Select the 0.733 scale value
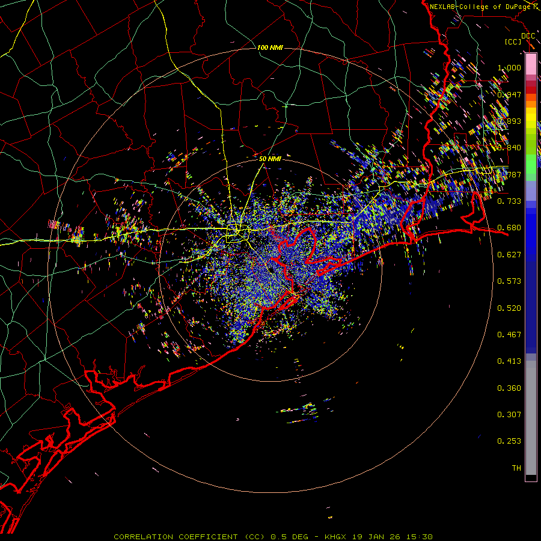This screenshot has width=541, height=541. point(509,201)
